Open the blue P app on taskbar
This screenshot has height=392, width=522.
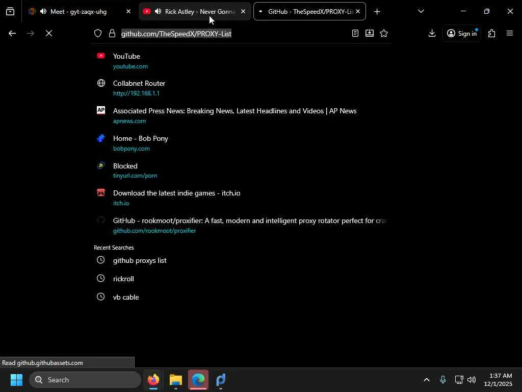click(x=221, y=380)
